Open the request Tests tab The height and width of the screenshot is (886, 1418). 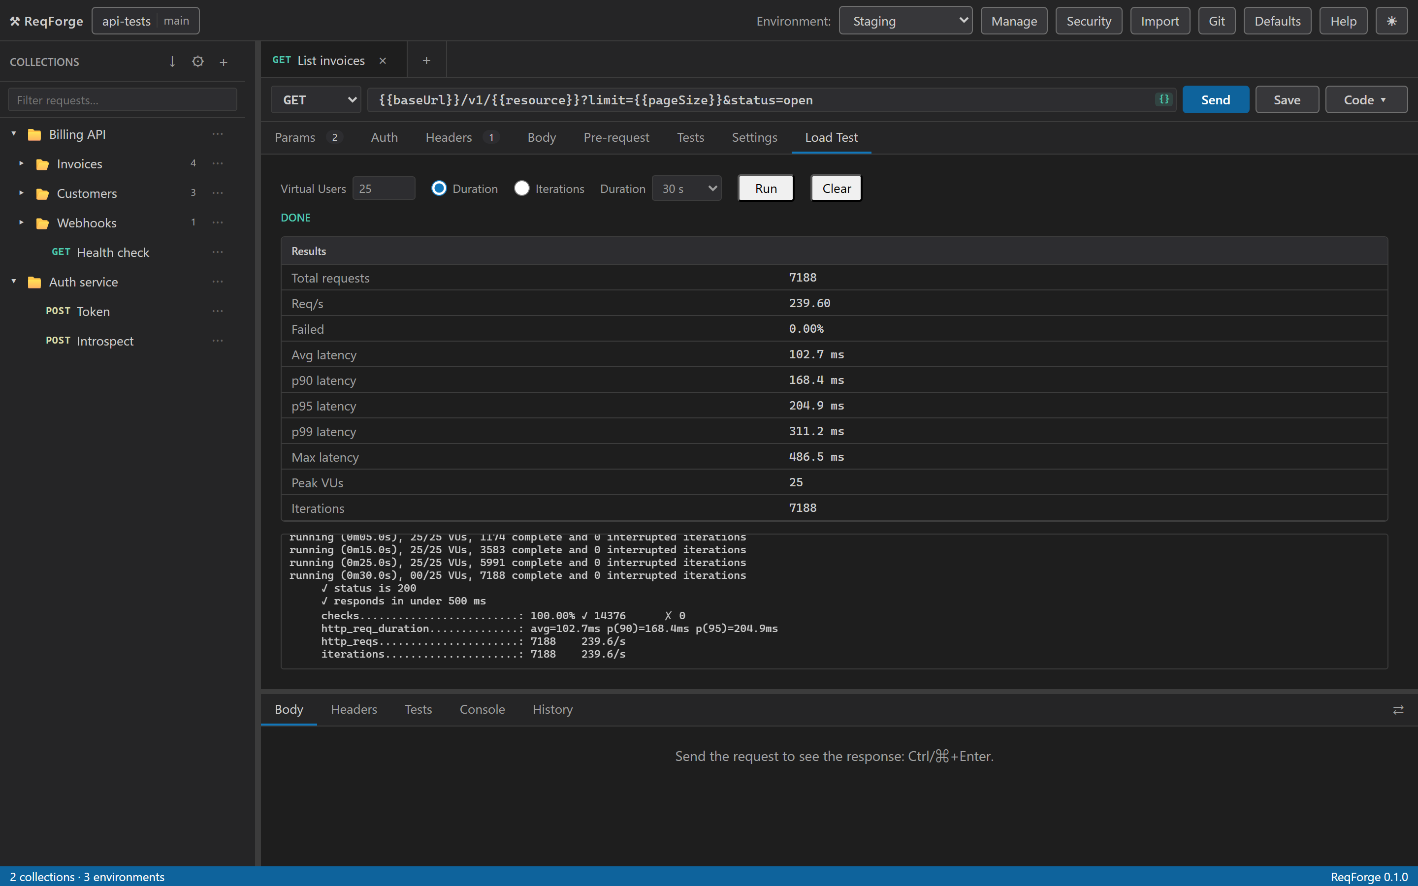coord(690,137)
